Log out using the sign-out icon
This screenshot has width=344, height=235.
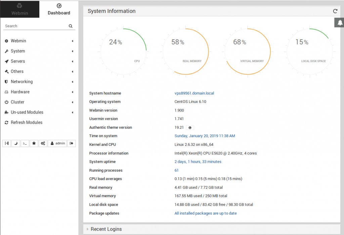[71, 143]
